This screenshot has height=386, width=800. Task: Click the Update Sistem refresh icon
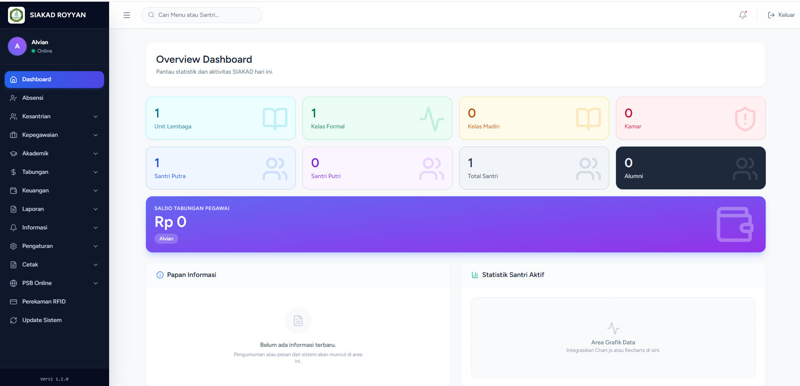tap(13, 320)
